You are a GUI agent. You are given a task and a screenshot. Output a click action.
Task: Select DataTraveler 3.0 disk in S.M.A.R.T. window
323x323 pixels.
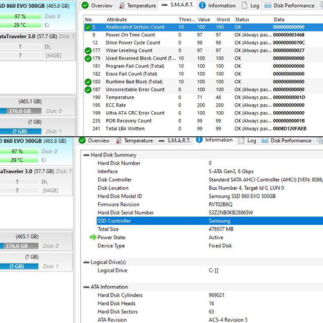pos(37,46)
